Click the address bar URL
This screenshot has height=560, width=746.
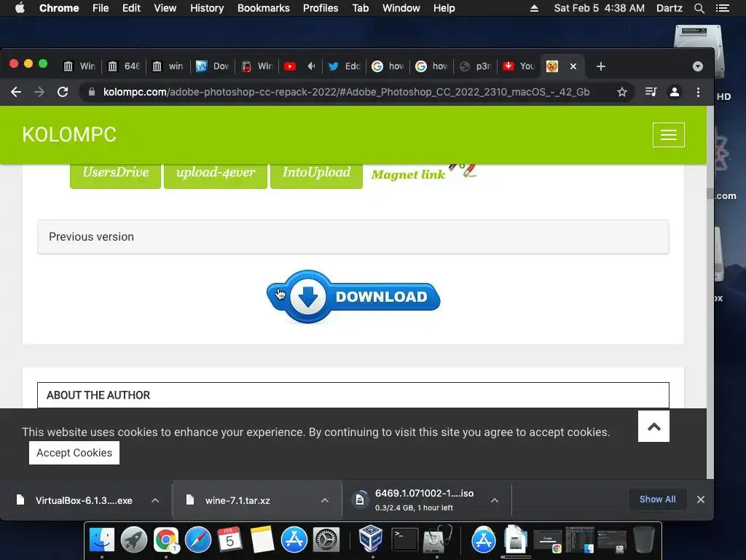coord(346,92)
